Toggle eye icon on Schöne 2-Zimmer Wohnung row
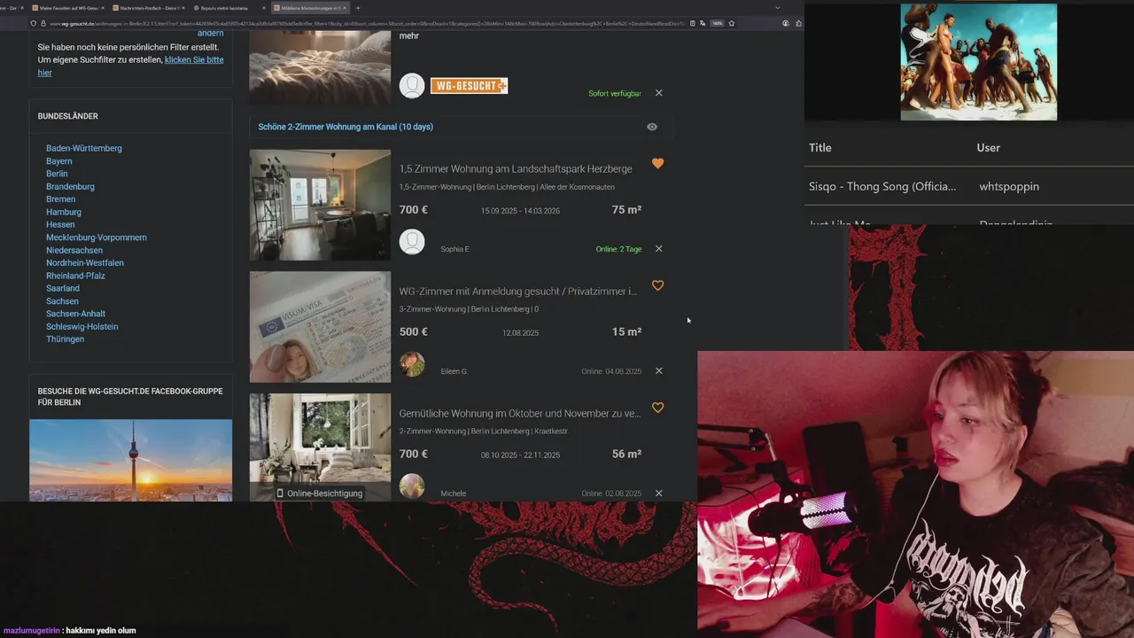 [x=652, y=127]
